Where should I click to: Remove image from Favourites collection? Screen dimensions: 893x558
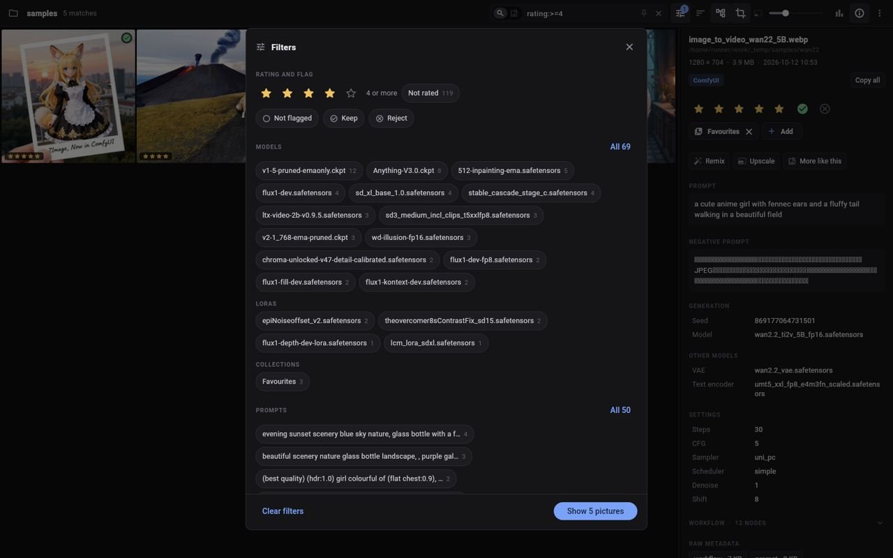pyautogui.click(x=749, y=131)
